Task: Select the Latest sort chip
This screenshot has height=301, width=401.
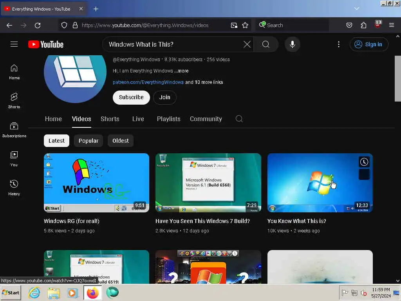Action: click(x=56, y=141)
